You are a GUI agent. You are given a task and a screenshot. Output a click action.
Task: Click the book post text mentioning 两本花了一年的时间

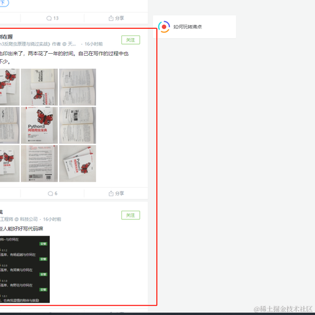click(x=64, y=58)
